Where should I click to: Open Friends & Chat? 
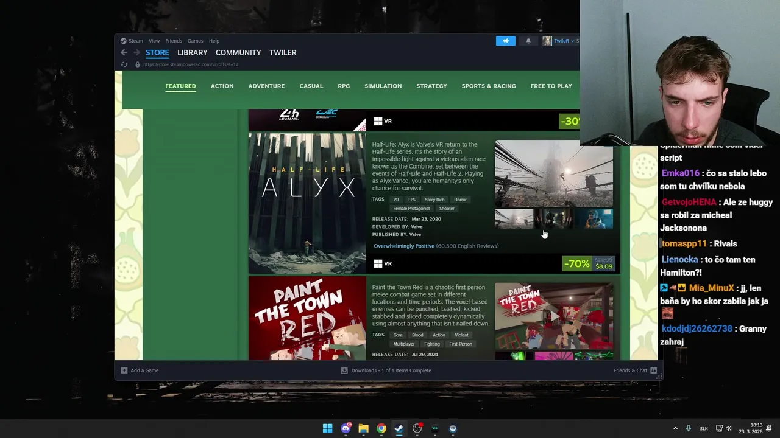click(635, 370)
